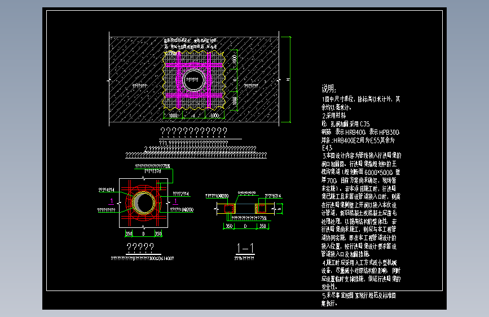Click note 4 starting "4.施工时应采用人工"

(x=361, y=275)
